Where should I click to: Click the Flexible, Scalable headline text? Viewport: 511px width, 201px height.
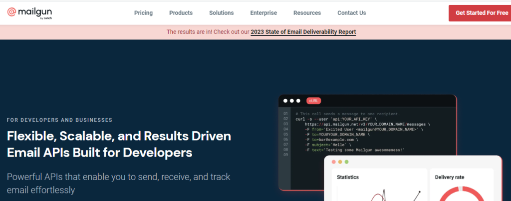point(119,144)
